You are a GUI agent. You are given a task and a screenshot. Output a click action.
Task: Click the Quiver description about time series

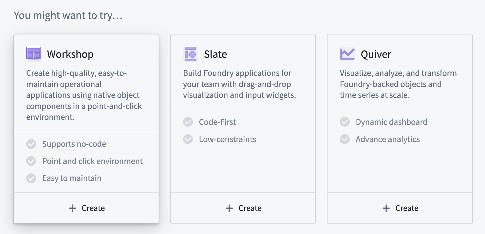pos(398,84)
